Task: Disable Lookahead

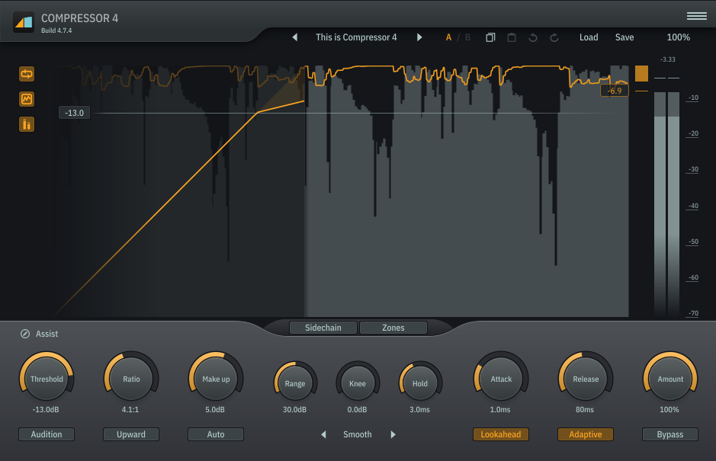Action: click(x=501, y=434)
